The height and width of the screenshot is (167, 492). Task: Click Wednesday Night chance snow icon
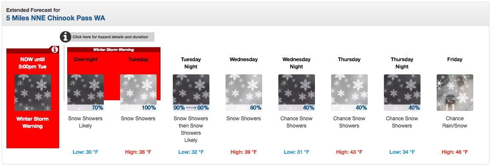pyautogui.click(x=296, y=93)
